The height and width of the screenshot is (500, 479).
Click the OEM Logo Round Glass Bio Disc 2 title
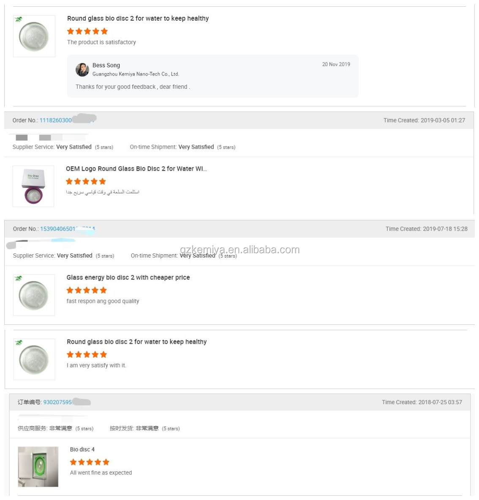coord(136,168)
